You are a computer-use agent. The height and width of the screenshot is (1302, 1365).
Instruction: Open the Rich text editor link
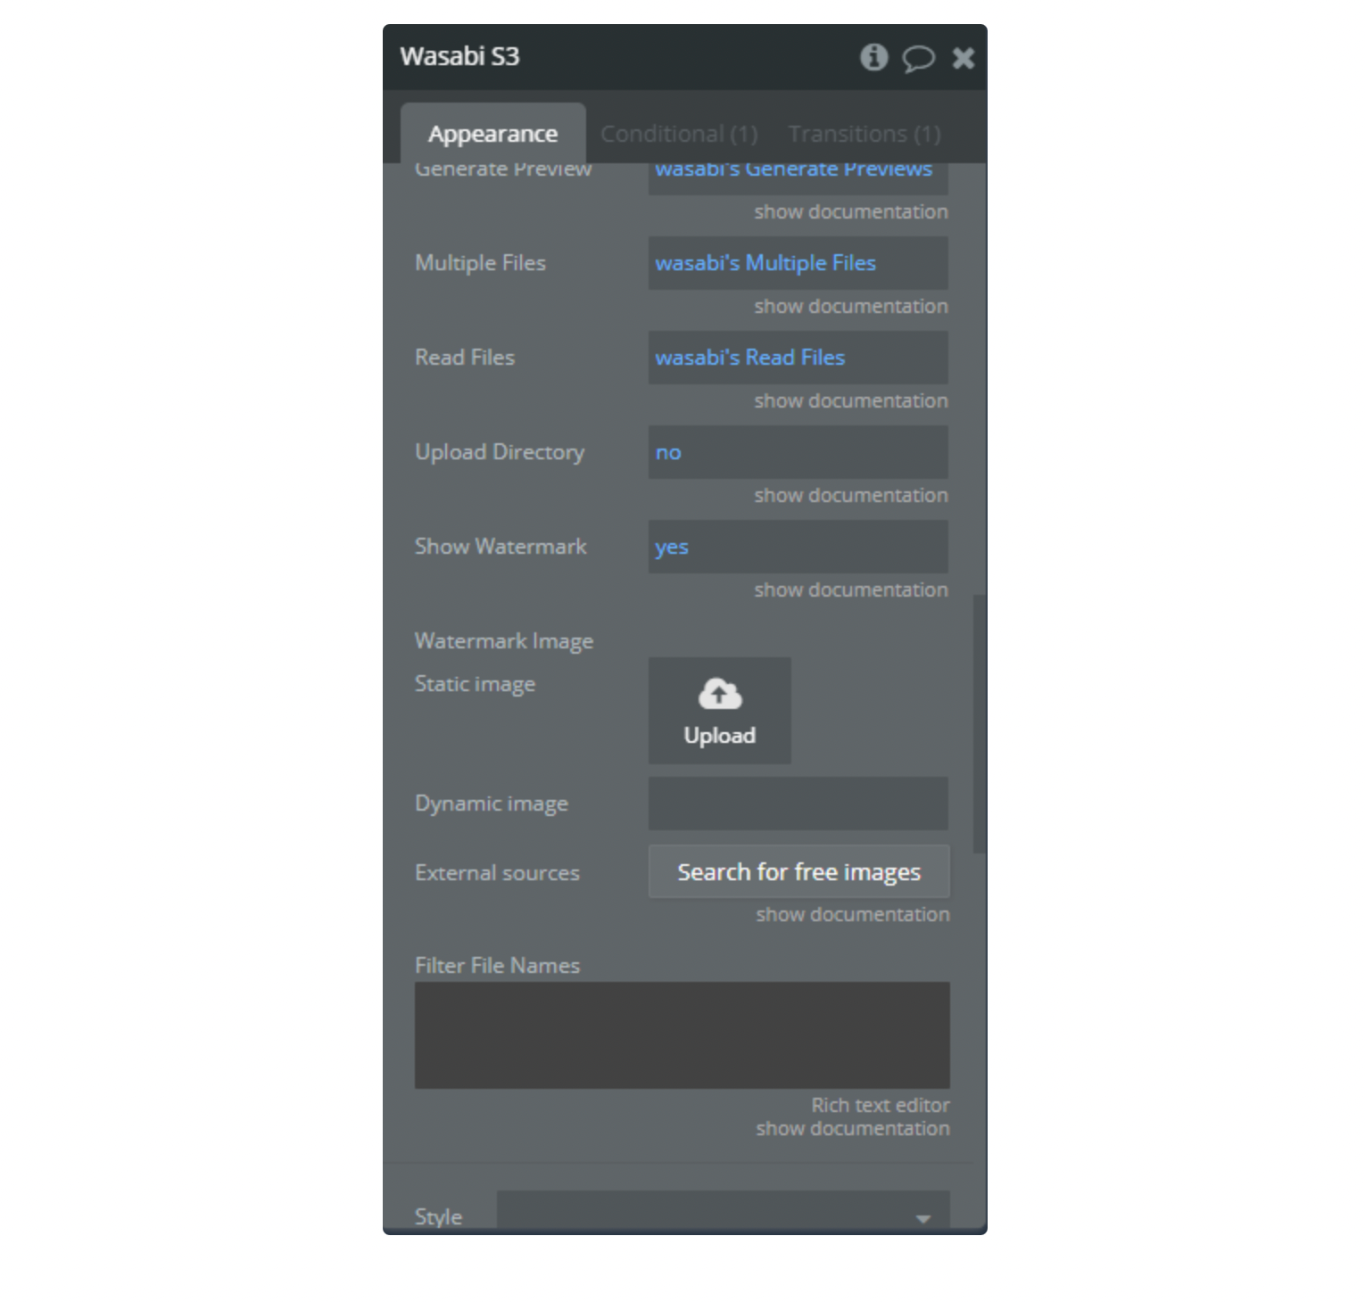point(880,1105)
